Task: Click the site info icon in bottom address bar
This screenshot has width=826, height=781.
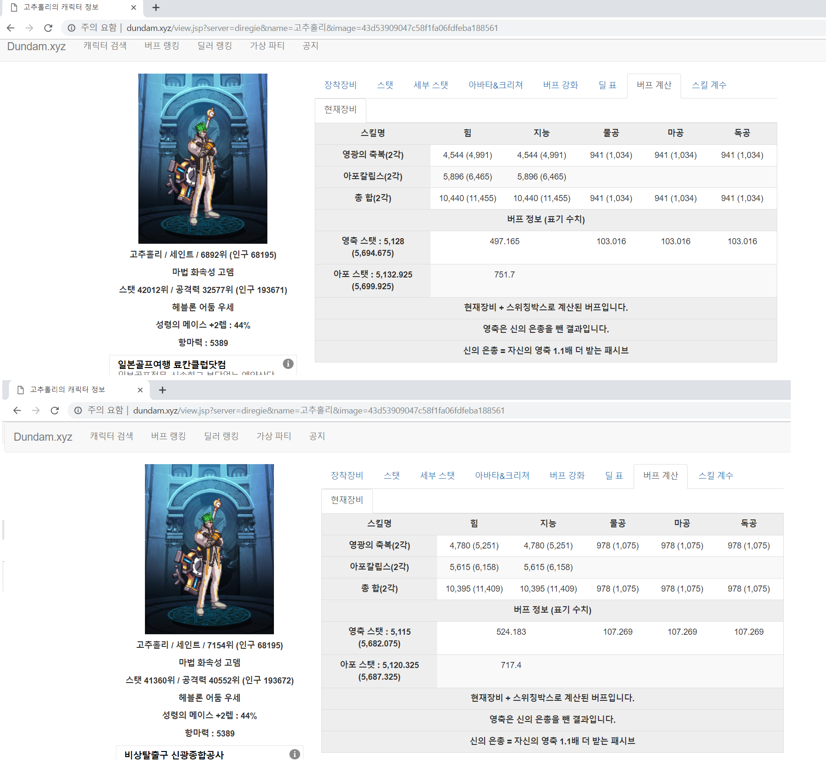Action: click(78, 411)
